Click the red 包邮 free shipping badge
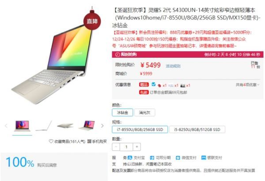 click(x=144, y=92)
